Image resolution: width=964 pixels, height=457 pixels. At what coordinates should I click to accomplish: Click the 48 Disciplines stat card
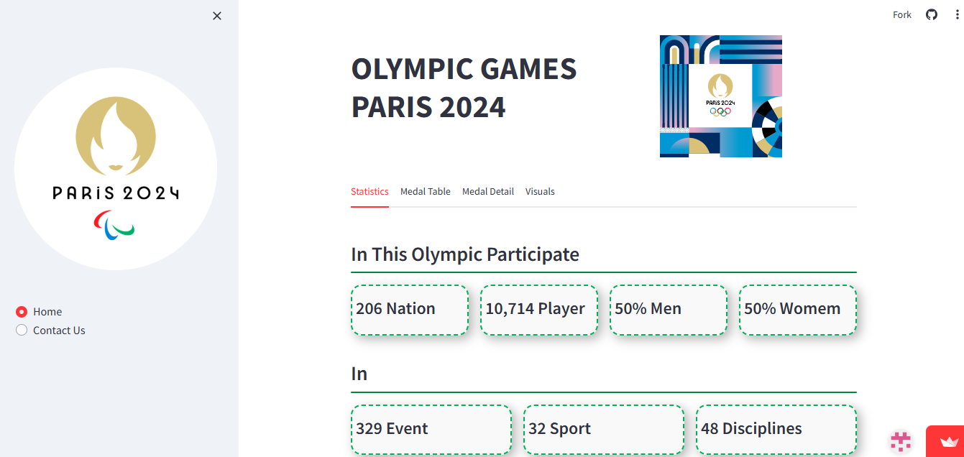(x=776, y=430)
